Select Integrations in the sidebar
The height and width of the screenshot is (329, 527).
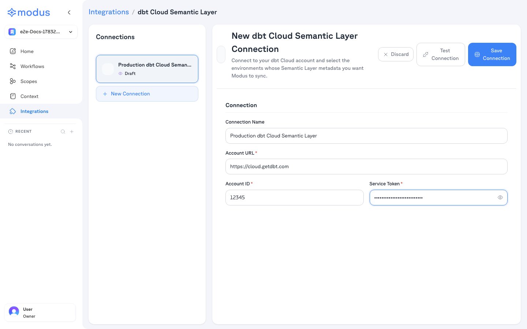[41, 111]
